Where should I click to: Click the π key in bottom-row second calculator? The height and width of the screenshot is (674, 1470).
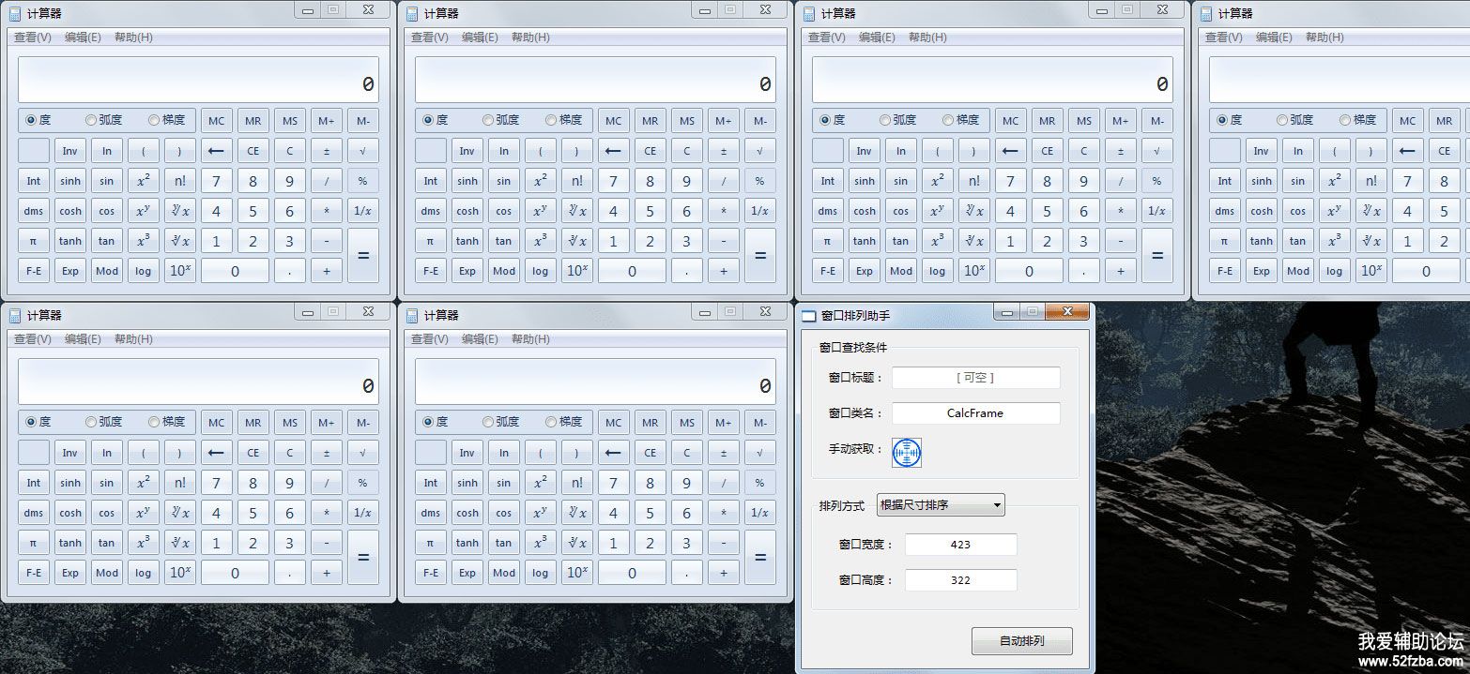[430, 543]
